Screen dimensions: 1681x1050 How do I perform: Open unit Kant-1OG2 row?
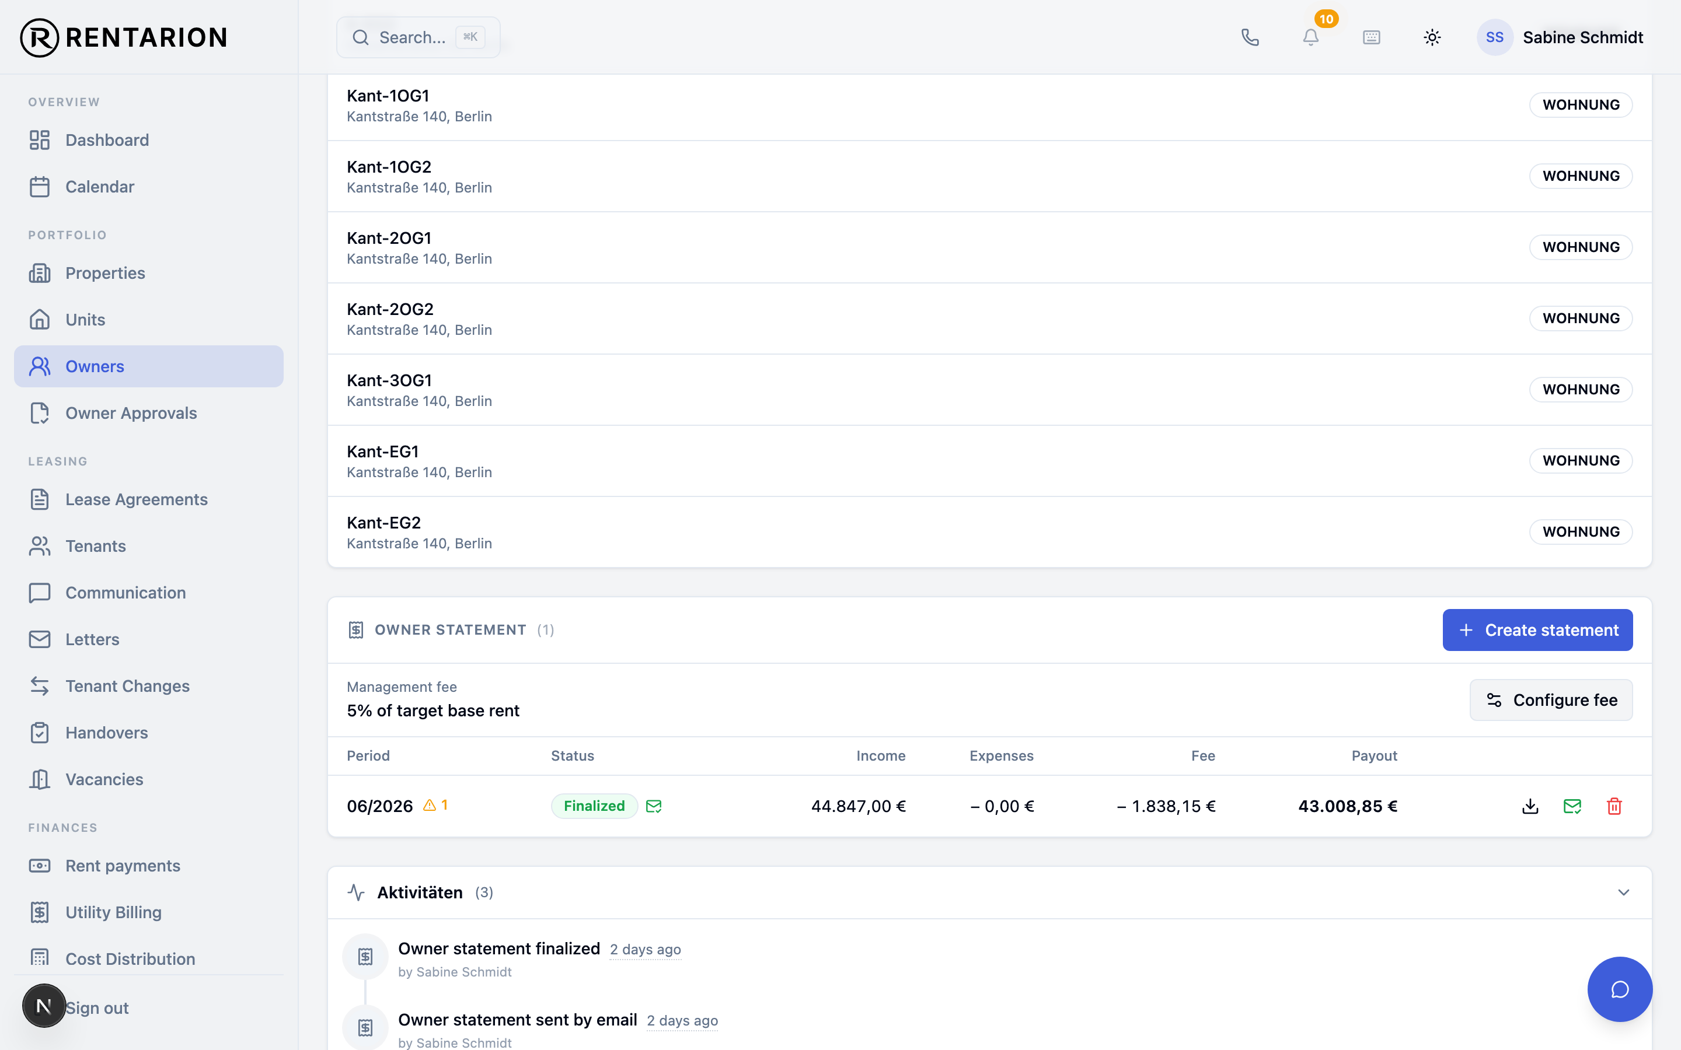(989, 176)
